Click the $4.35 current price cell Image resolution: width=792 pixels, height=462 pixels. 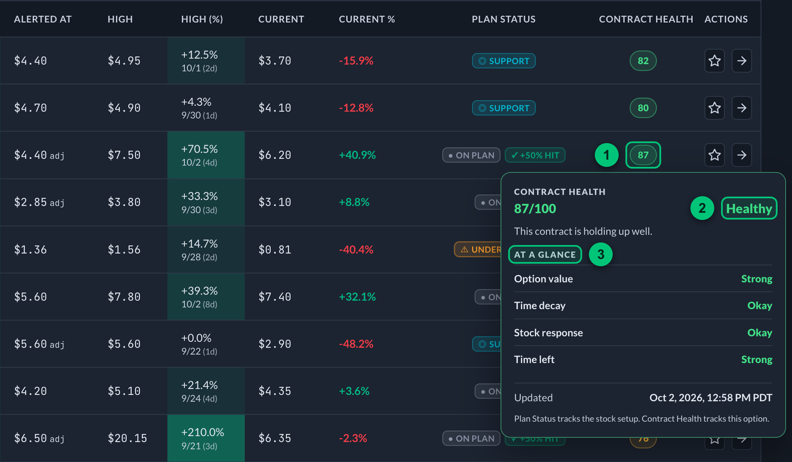(275, 391)
